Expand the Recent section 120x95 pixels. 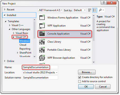point(5,9)
